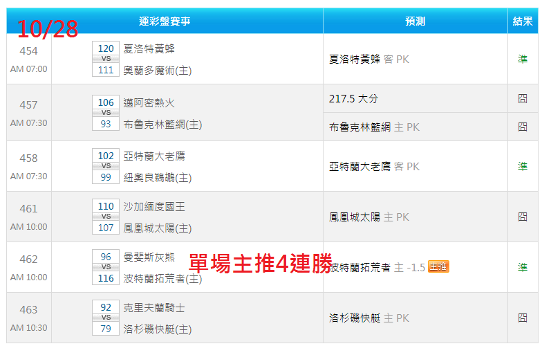Click the score 99 for 紐奧良鵜鶘

106,177
